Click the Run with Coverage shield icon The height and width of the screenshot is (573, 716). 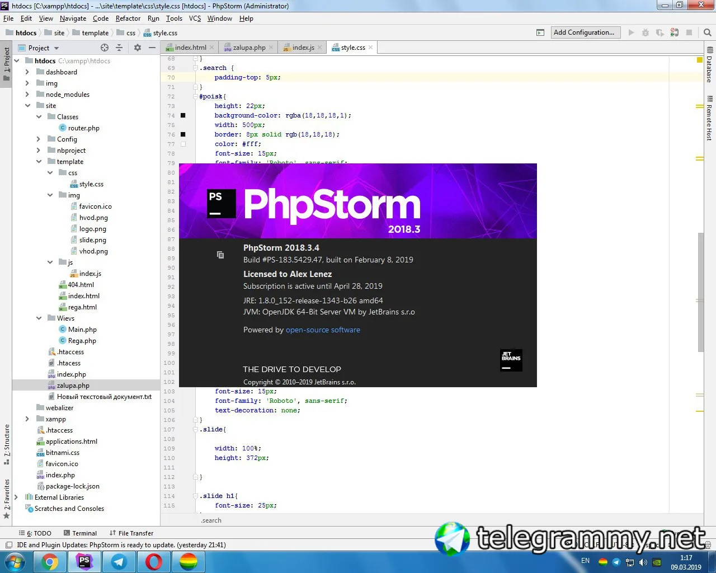click(x=660, y=32)
